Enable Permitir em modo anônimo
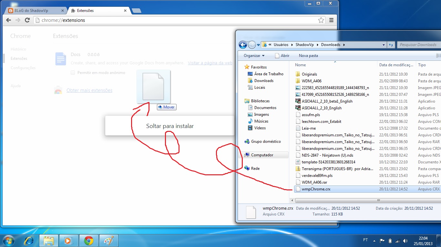441x247 pixels. point(73,72)
